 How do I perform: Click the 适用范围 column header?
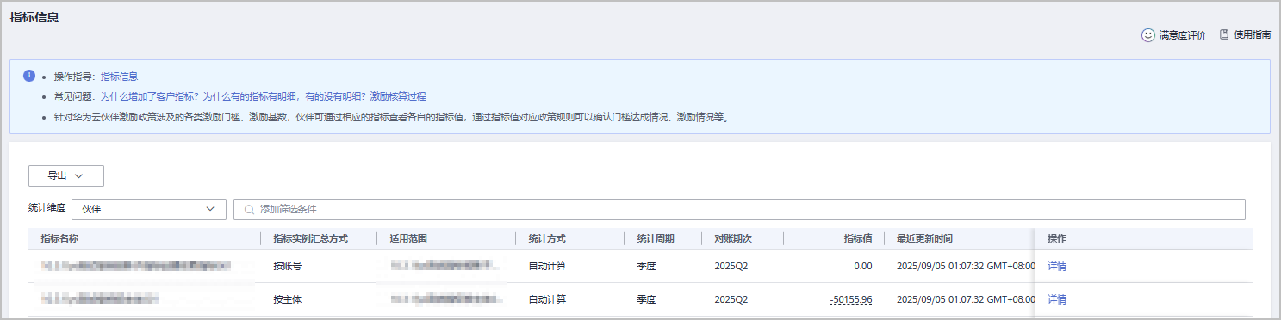[408, 238]
